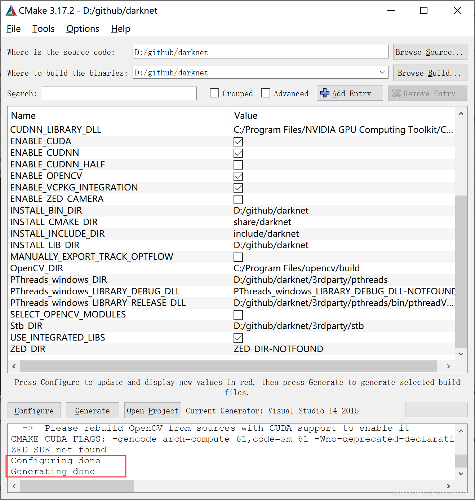Click the cache list scroll up arrow
Viewport: 475px width, 500px height.
point(461,114)
